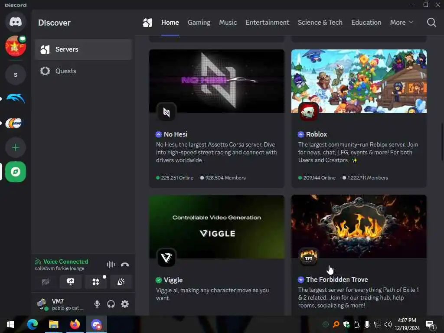
Task: Mute the microphone toggle
Action: pos(97,304)
